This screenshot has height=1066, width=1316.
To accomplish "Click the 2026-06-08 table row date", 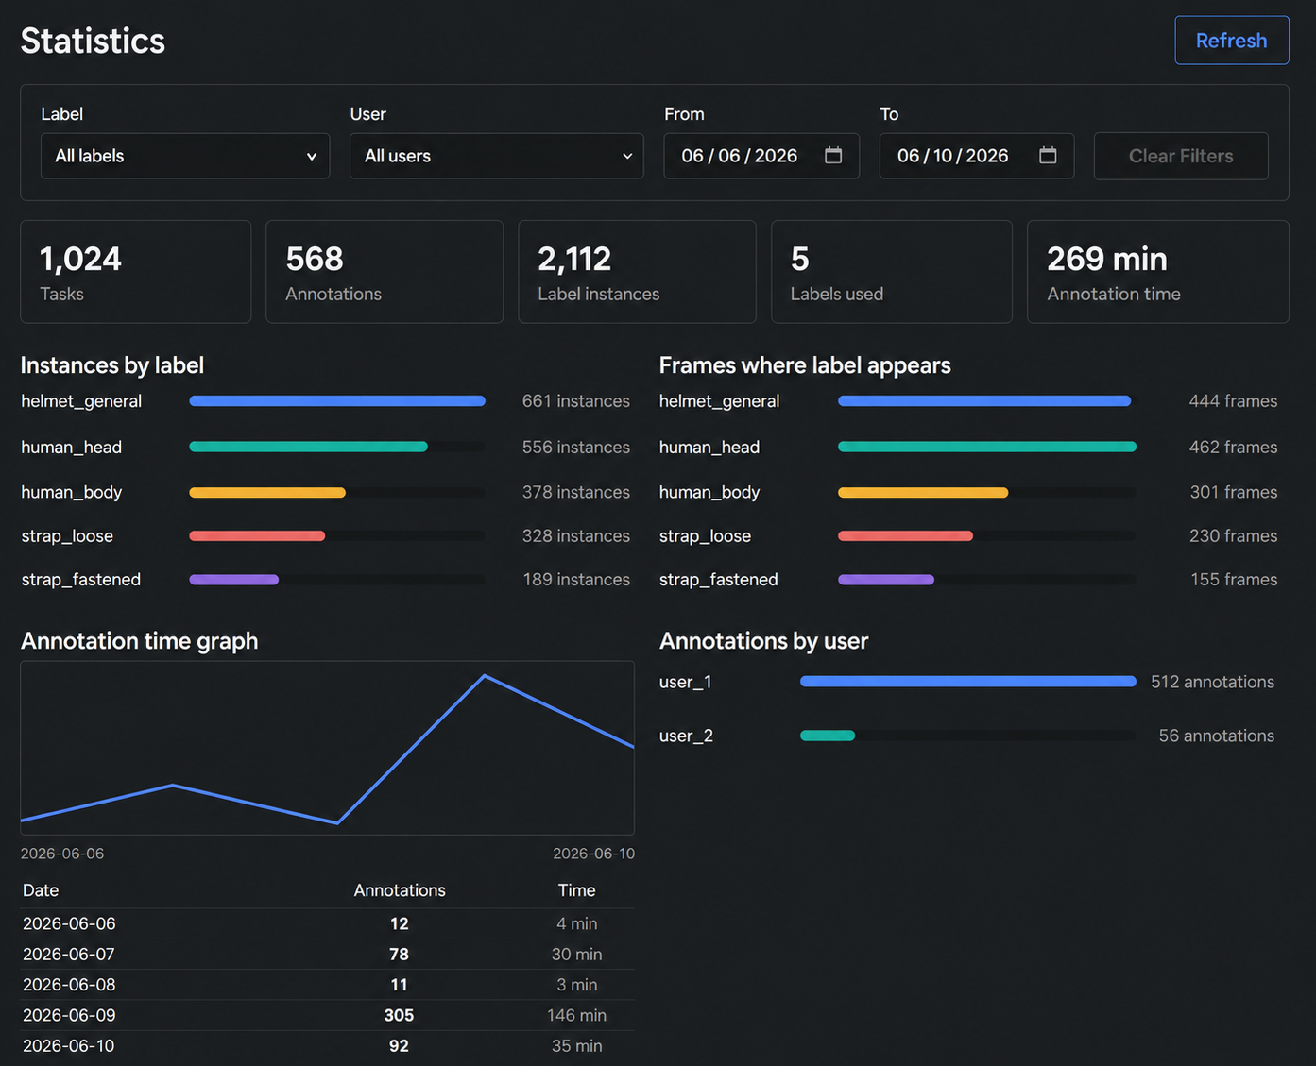I will 69,985.
